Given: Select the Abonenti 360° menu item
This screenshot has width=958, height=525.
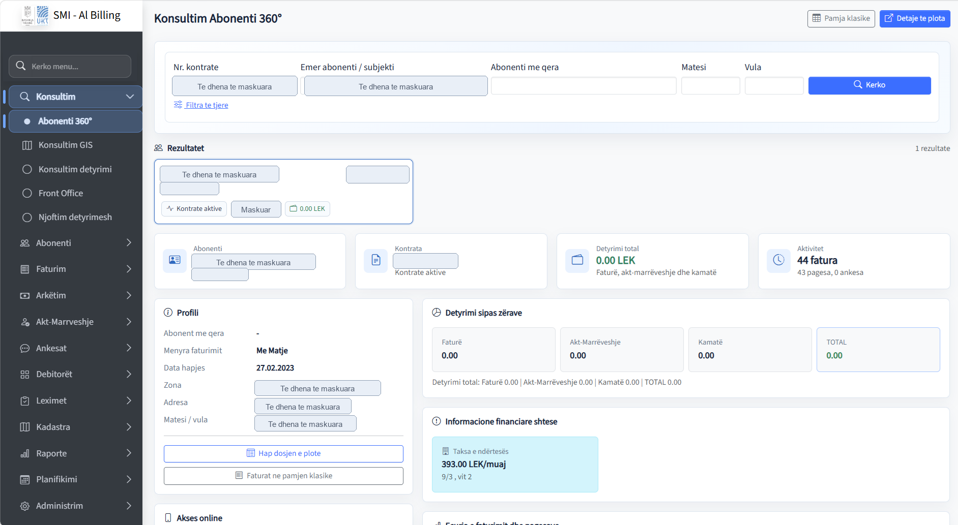Looking at the screenshot, I should (x=75, y=121).
